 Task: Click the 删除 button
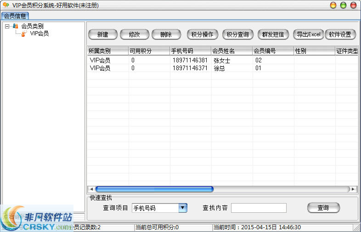(x=166, y=34)
